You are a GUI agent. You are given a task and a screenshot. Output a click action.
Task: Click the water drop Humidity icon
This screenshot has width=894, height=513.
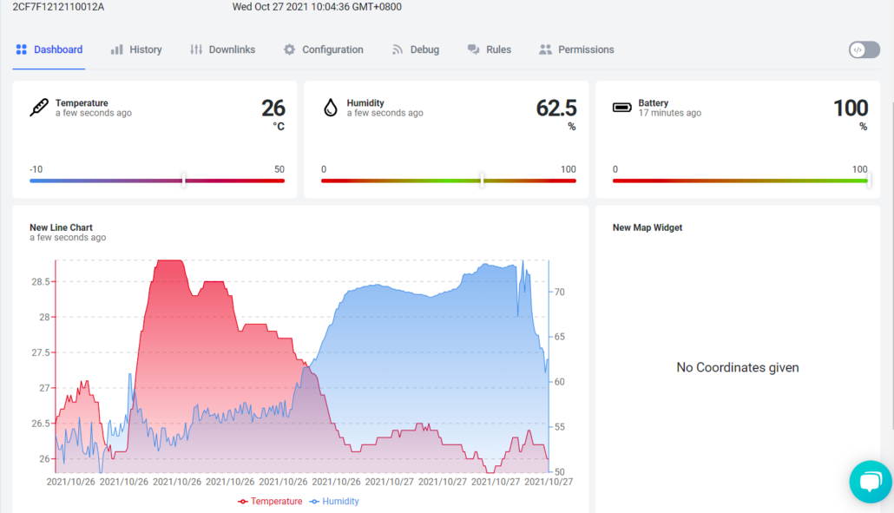(x=330, y=109)
